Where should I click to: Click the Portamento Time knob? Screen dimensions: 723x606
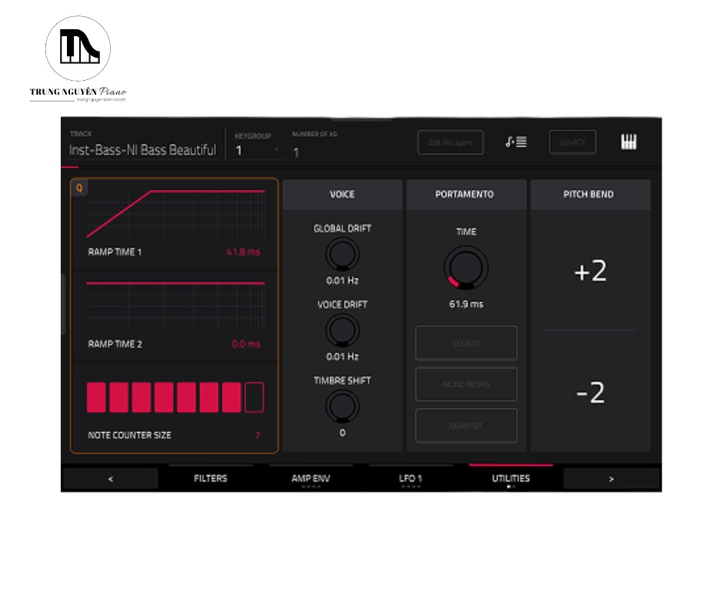click(x=466, y=268)
